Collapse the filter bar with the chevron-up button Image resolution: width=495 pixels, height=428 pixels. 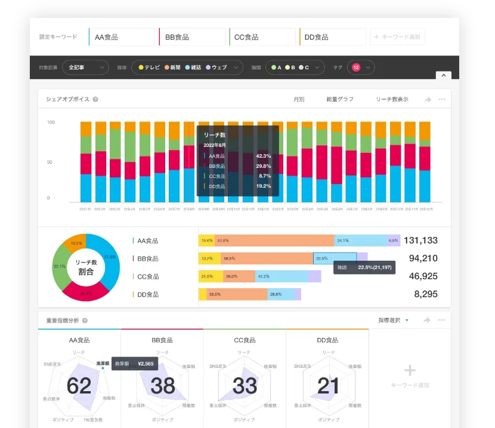tap(443, 76)
